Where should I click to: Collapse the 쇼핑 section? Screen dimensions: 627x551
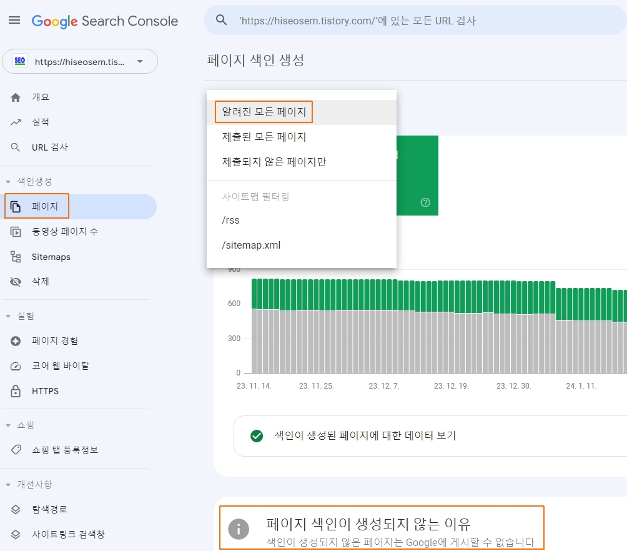point(9,425)
